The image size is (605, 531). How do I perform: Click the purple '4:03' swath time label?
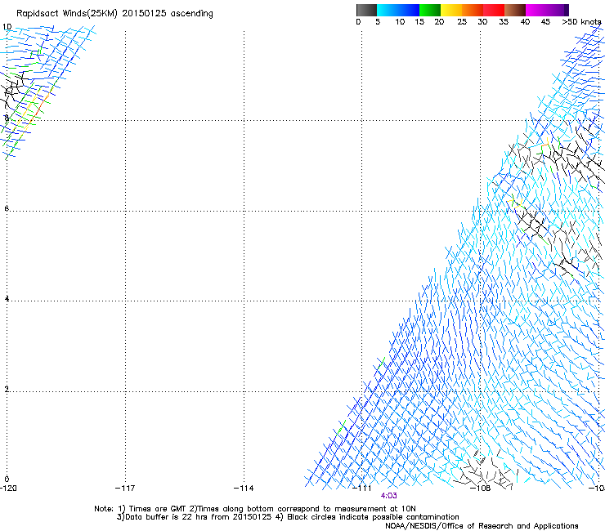[x=388, y=496]
